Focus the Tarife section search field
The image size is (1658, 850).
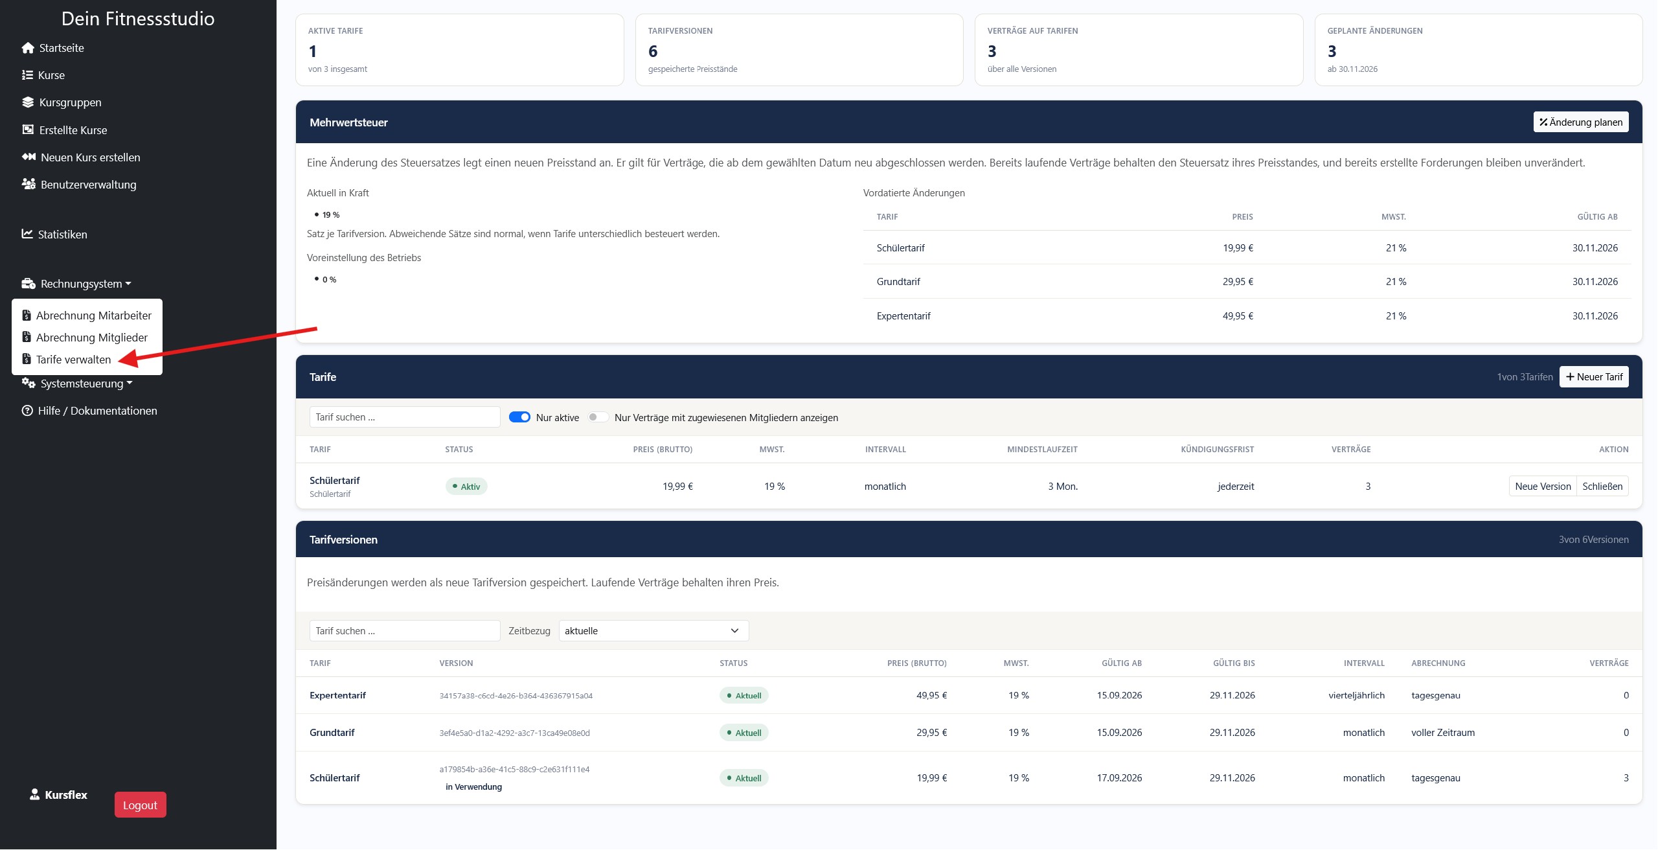405,417
